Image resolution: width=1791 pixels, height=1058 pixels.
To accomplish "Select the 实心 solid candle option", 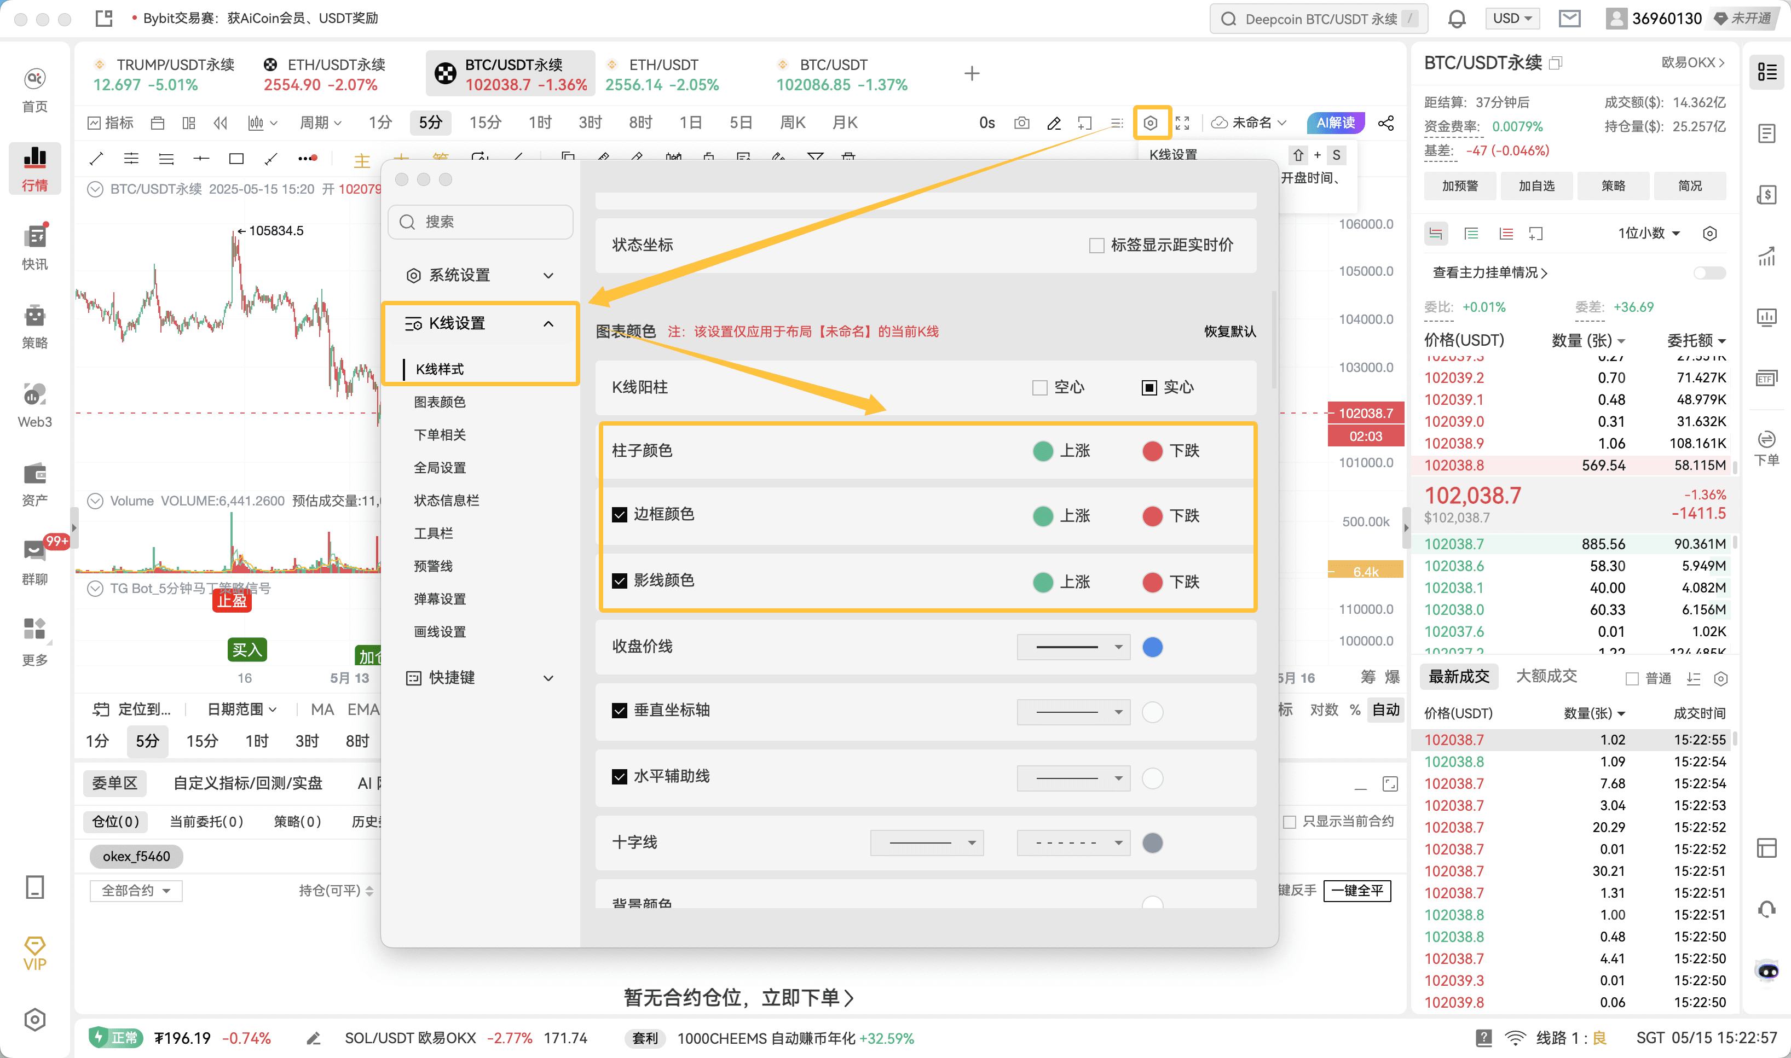I will click(x=1148, y=387).
